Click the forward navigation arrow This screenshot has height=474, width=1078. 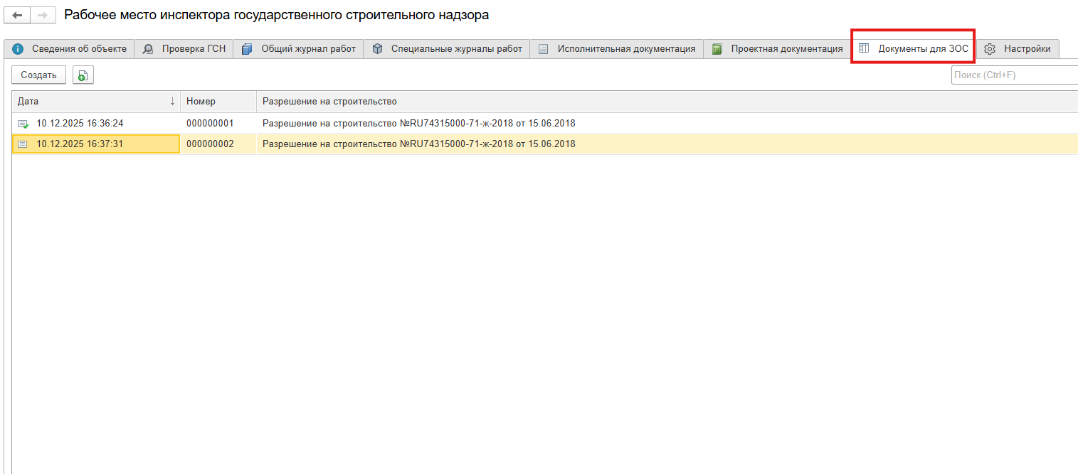(42, 15)
